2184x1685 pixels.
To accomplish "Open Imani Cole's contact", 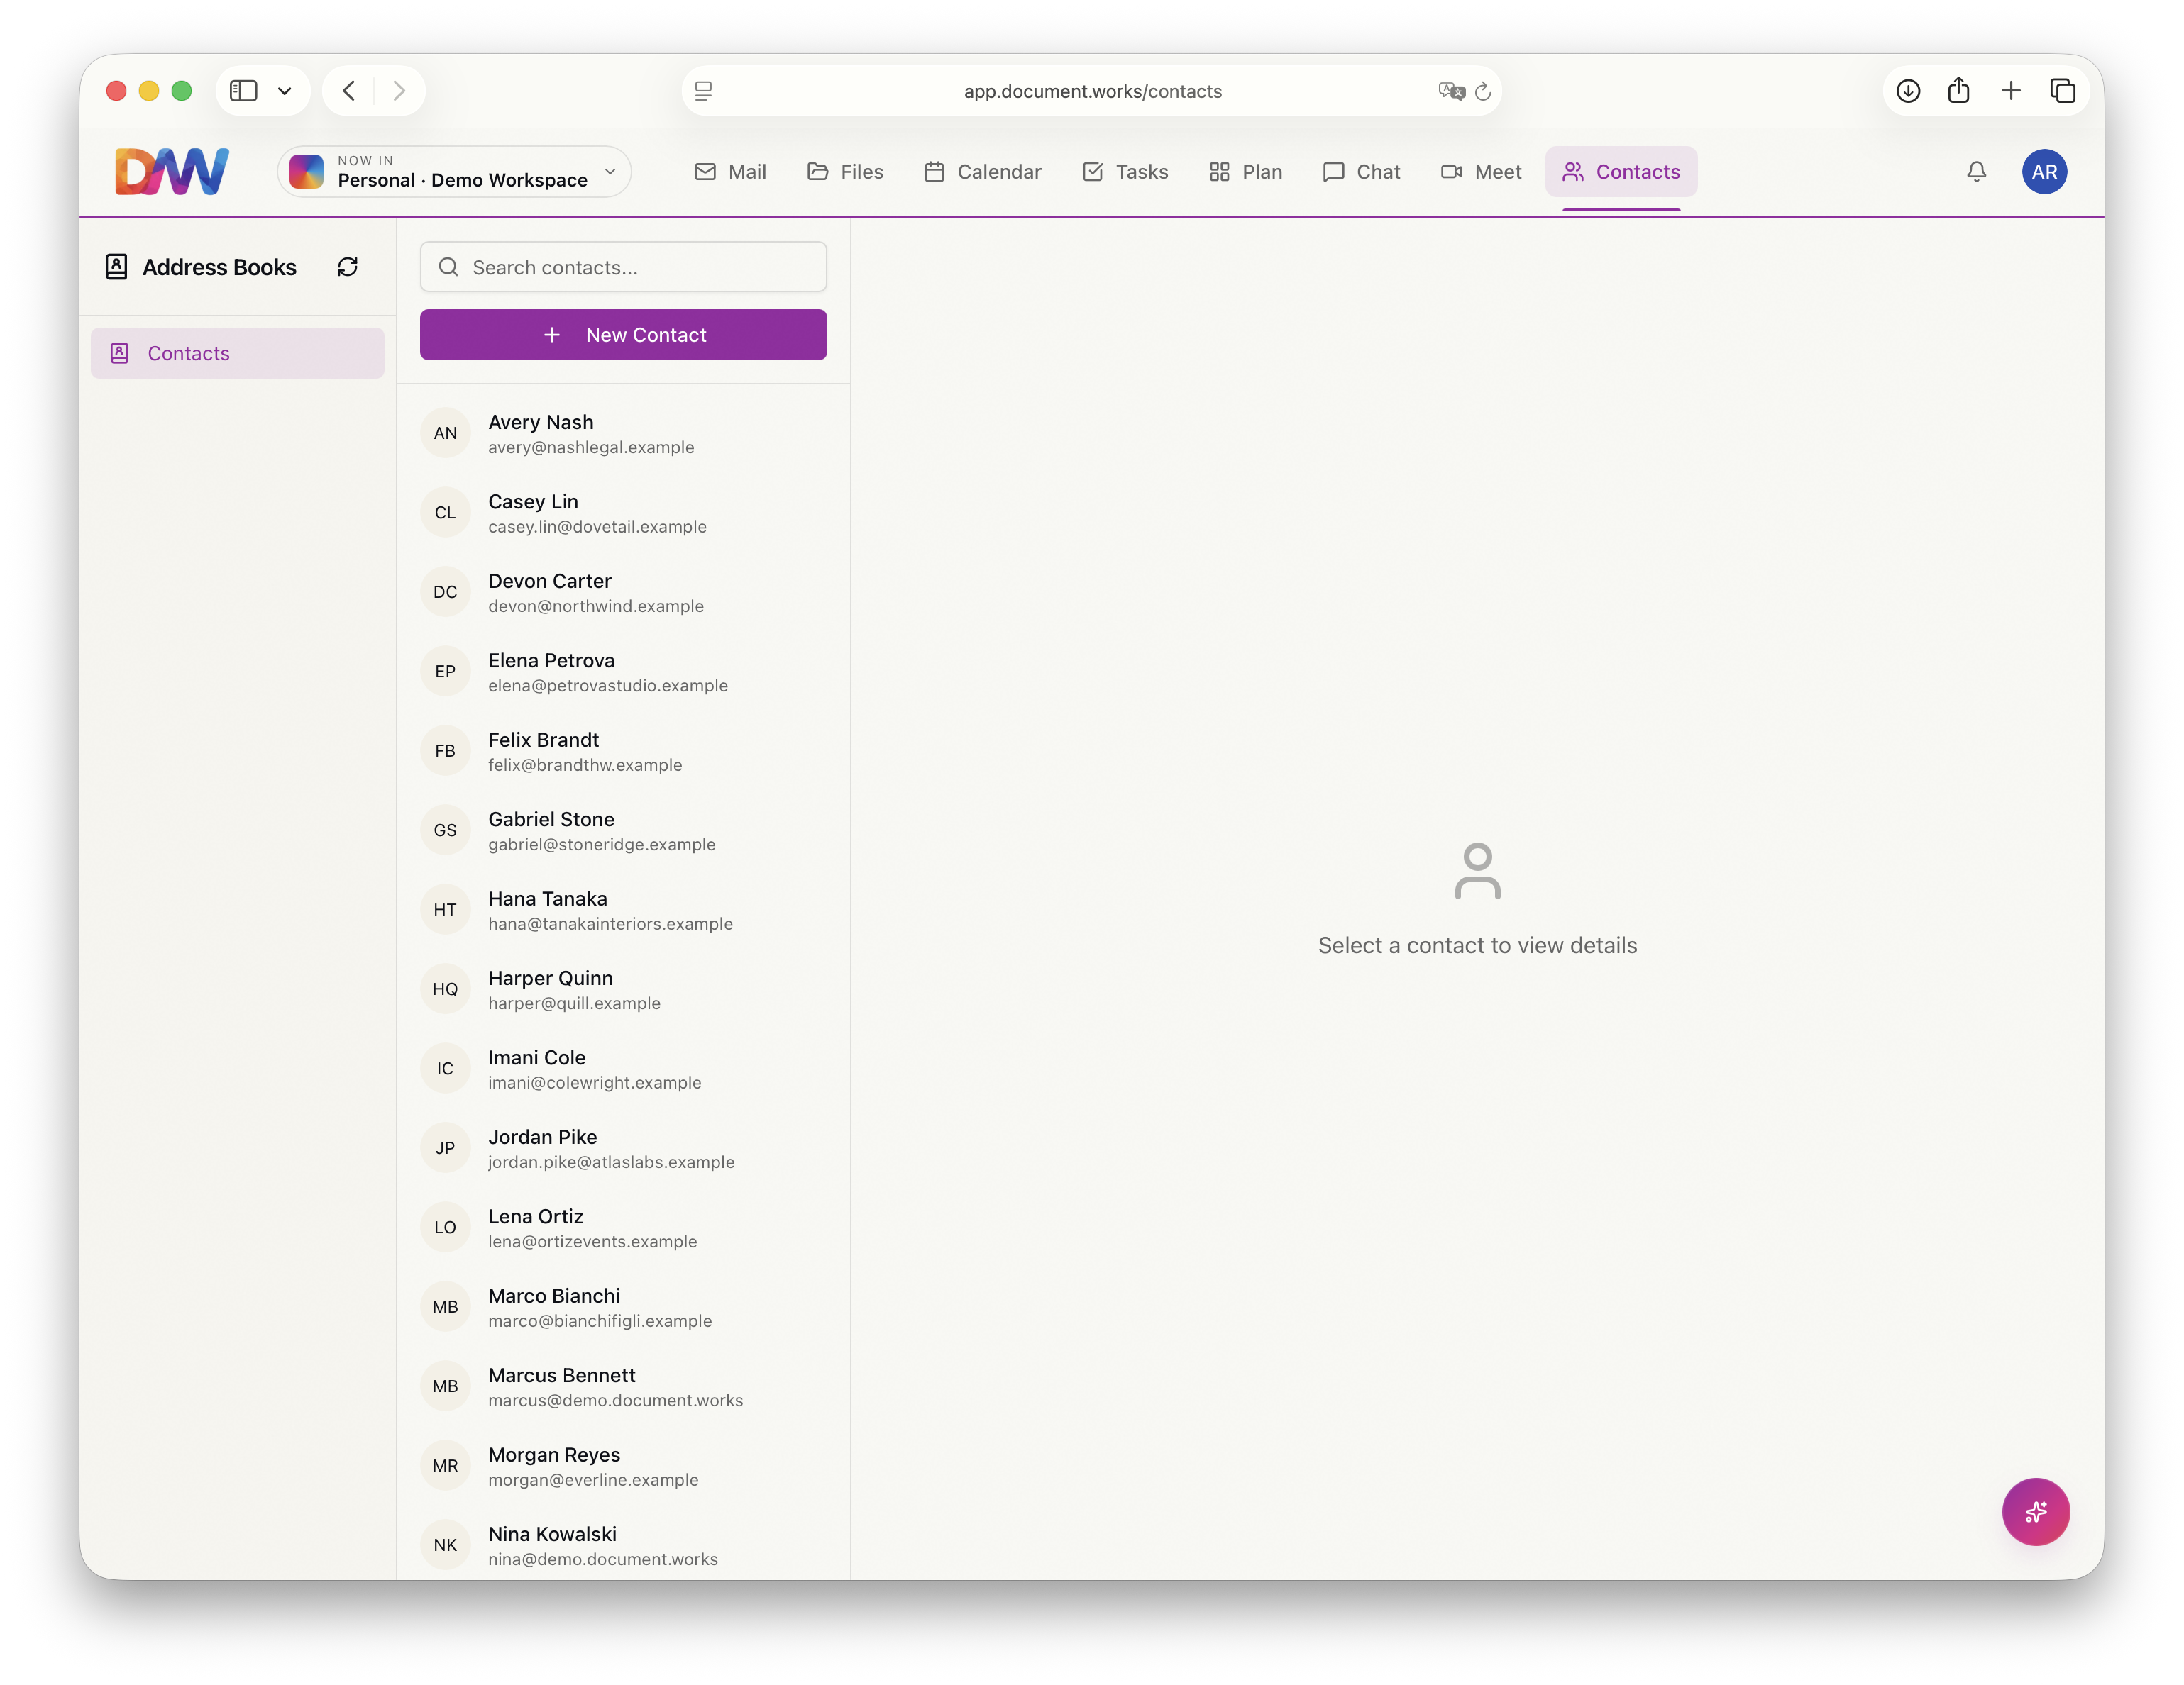I will pyautogui.click(x=623, y=1069).
